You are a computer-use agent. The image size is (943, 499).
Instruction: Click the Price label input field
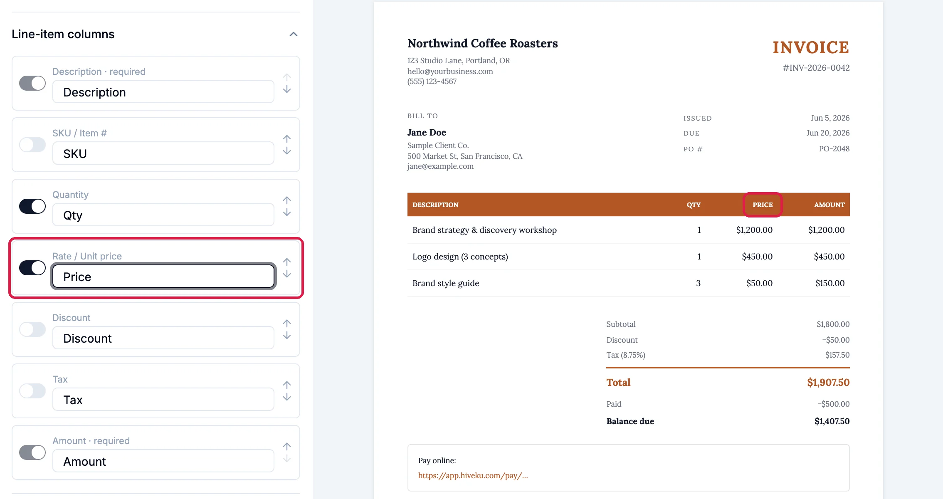tap(163, 277)
